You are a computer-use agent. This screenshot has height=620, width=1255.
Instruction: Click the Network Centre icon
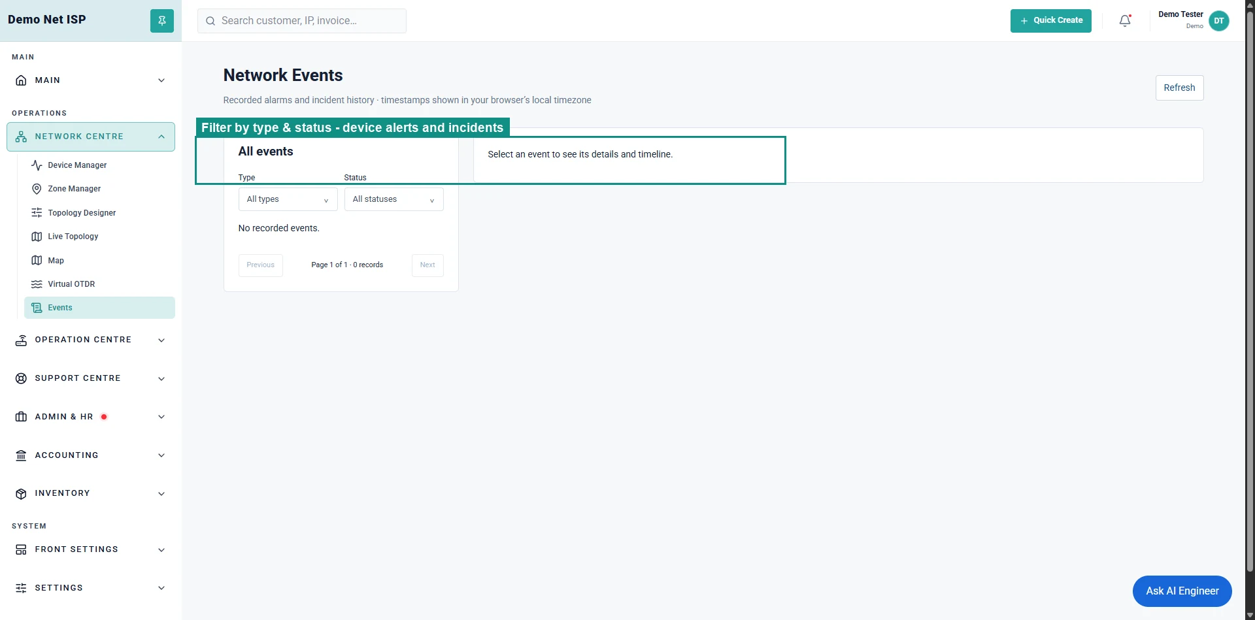[x=21, y=137]
